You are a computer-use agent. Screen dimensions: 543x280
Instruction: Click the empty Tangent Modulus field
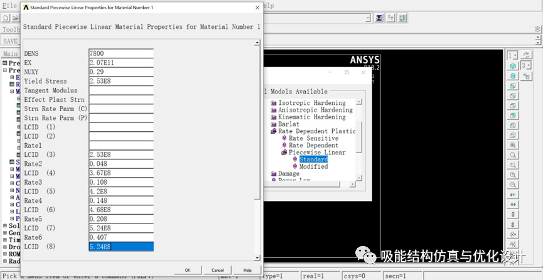[121, 90]
